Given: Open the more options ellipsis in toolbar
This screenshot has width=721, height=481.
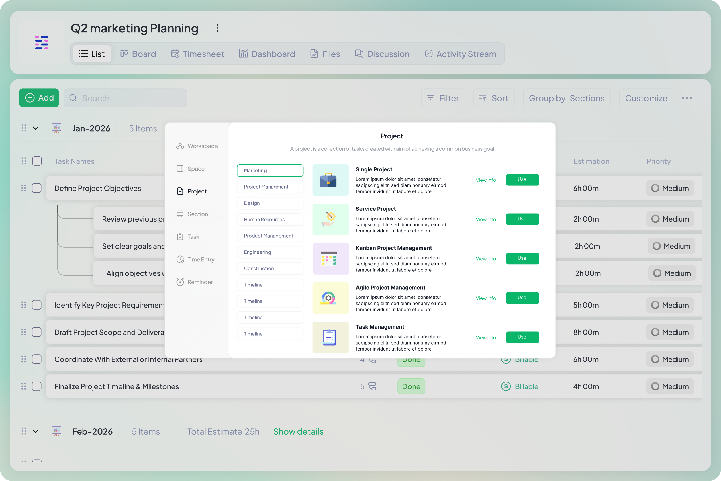Looking at the screenshot, I should click(687, 98).
